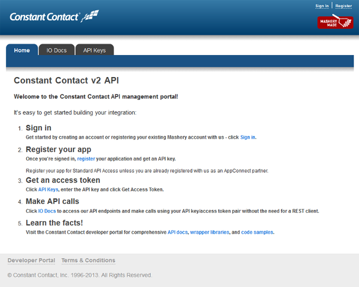Click the Constant Contact v2 API heading
This screenshot has height=287, width=359.
[x=66, y=81]
